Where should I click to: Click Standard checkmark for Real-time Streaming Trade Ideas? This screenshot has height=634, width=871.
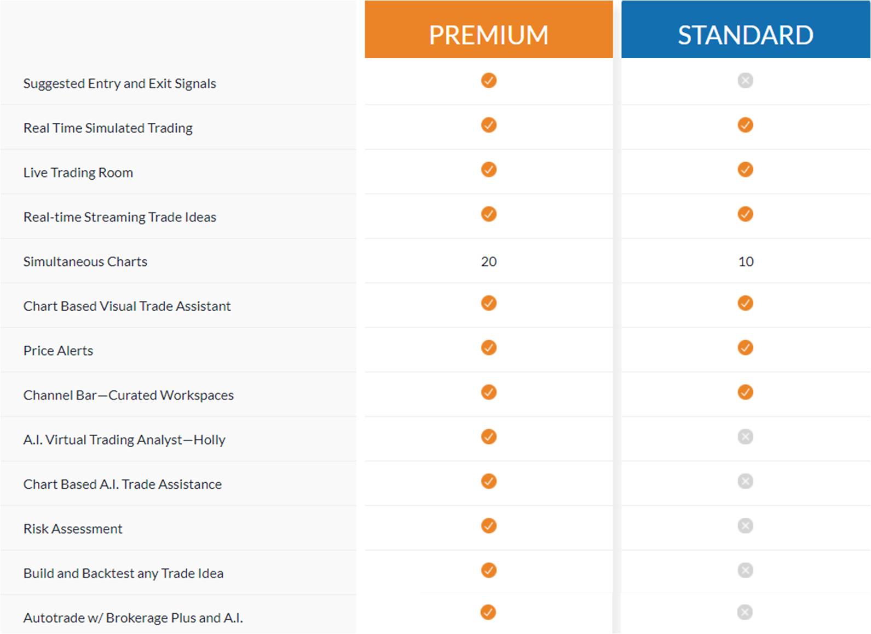click(x=745, y=214)
